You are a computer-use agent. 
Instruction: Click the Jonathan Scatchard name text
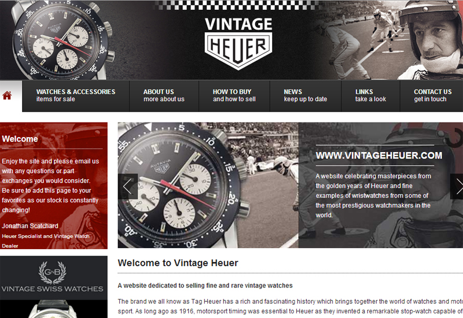pos(30,226)
